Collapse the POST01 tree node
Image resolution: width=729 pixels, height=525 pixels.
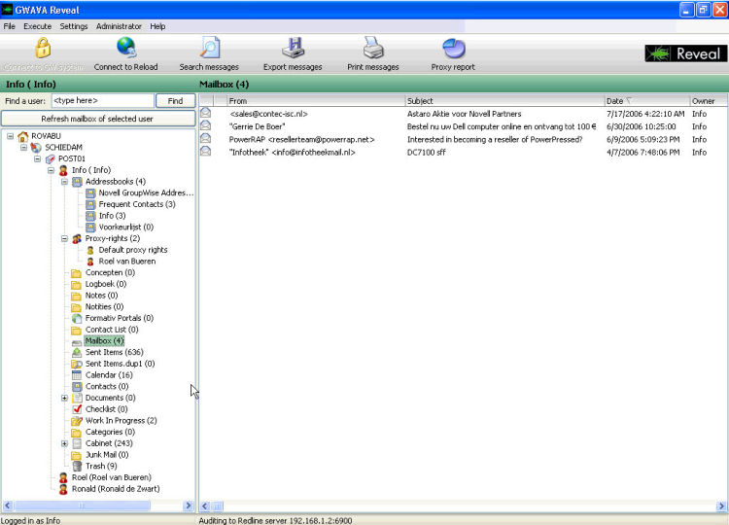(x=37, y=159)
